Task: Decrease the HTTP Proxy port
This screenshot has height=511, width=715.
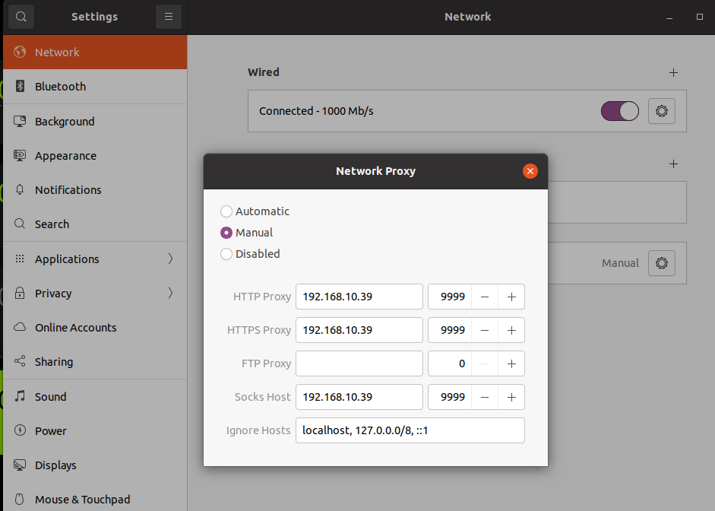Action: (485, 297)
